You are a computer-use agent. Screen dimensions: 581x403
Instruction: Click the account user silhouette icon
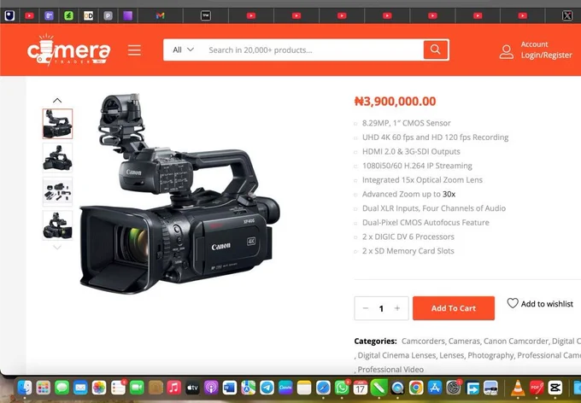coord(506,52)
